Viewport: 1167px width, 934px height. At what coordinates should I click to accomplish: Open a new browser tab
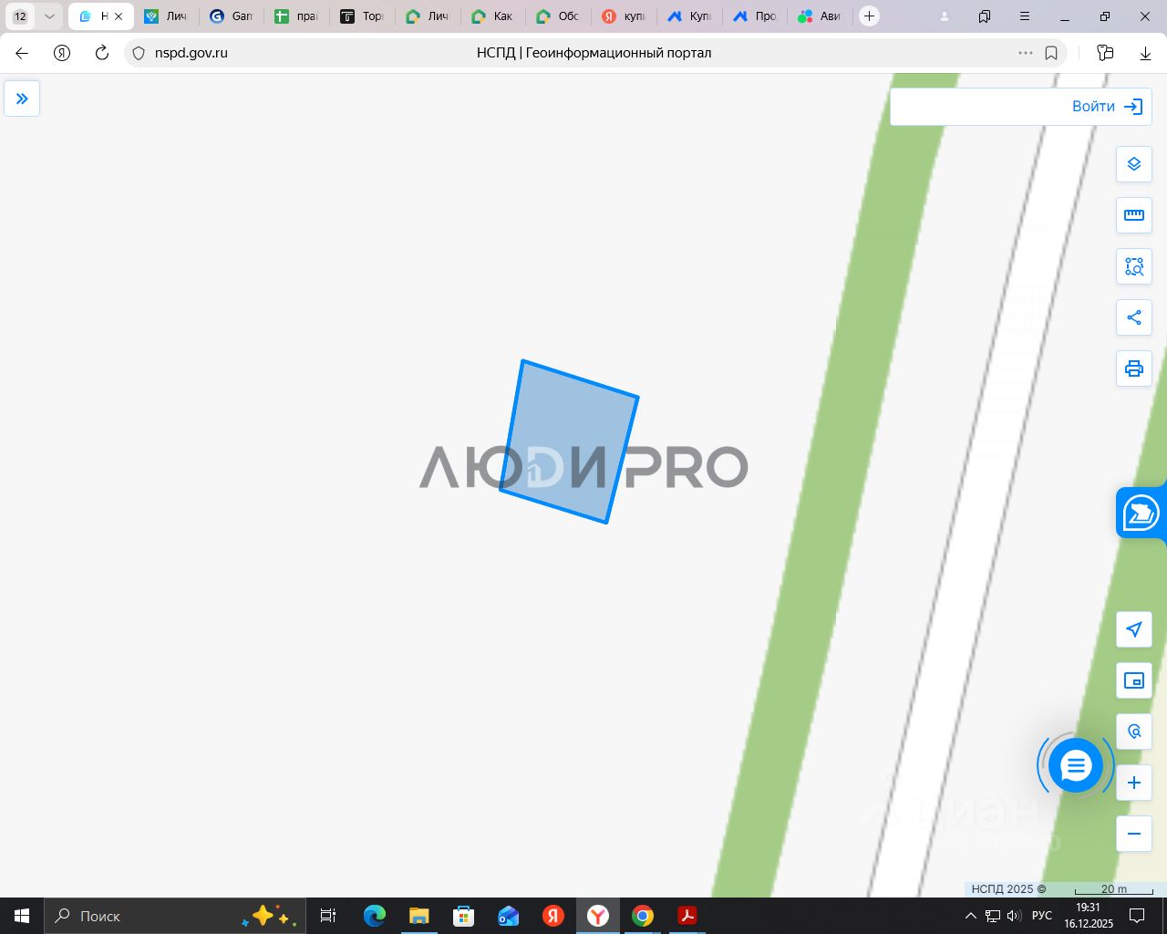point(870,16)
